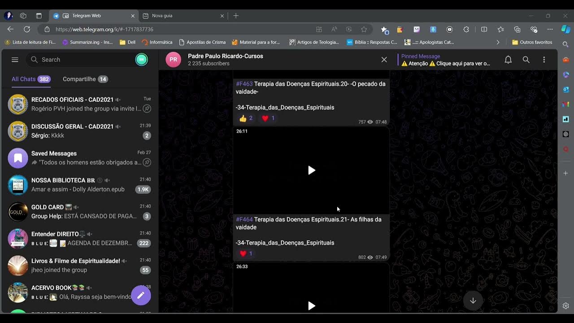Toggle heart reaction on #F464 message
The width and height of the screenshot is (574, 323).
246,253
